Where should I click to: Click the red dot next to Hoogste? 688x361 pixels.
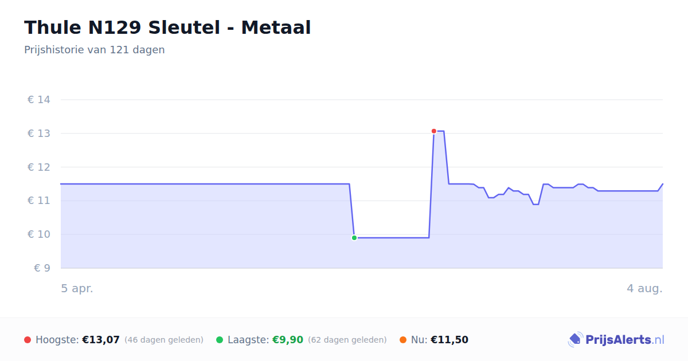pyautogui.click(x=28, y=340)
